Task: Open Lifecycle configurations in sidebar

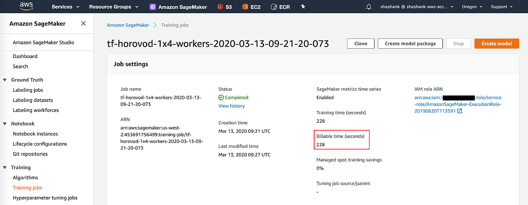Action: [40, 144]
